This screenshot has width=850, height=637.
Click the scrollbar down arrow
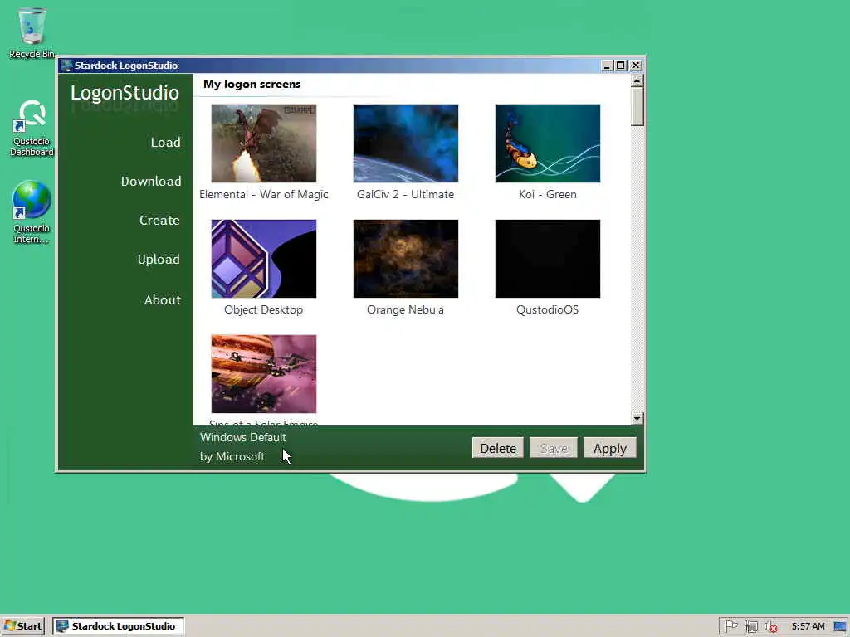click(x=637, y=418)
